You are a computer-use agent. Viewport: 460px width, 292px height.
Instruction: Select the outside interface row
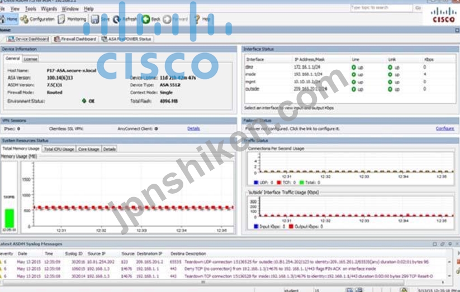(350, 89)
